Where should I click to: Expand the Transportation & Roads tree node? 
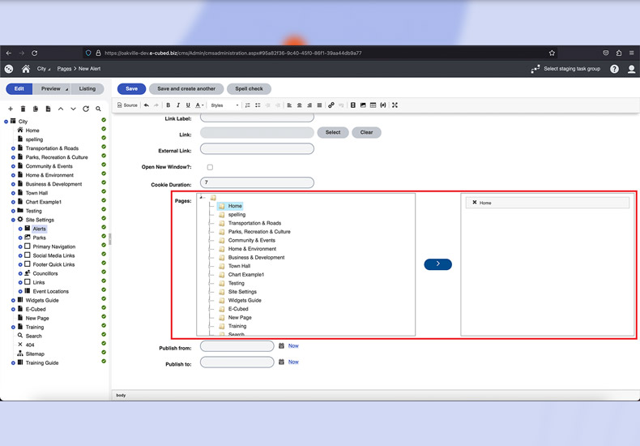coord(13,148)
